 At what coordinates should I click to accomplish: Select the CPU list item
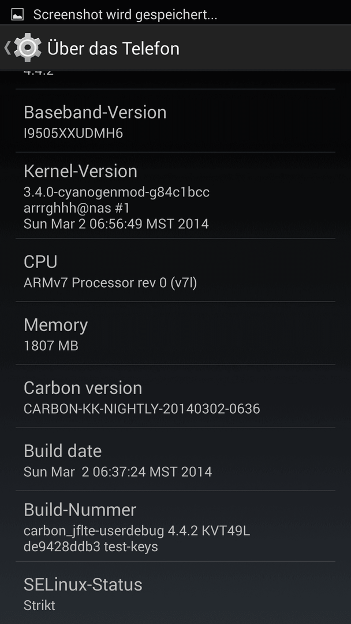175,270
